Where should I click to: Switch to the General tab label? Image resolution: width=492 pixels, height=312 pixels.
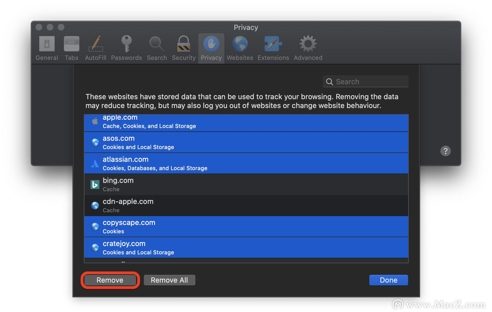(47, 58)
